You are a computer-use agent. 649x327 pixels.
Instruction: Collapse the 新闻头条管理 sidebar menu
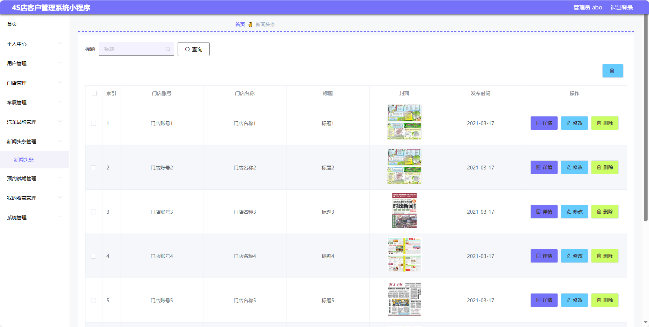[35, 142]
